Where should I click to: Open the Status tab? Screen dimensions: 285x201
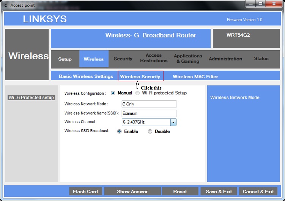[261, 59]
